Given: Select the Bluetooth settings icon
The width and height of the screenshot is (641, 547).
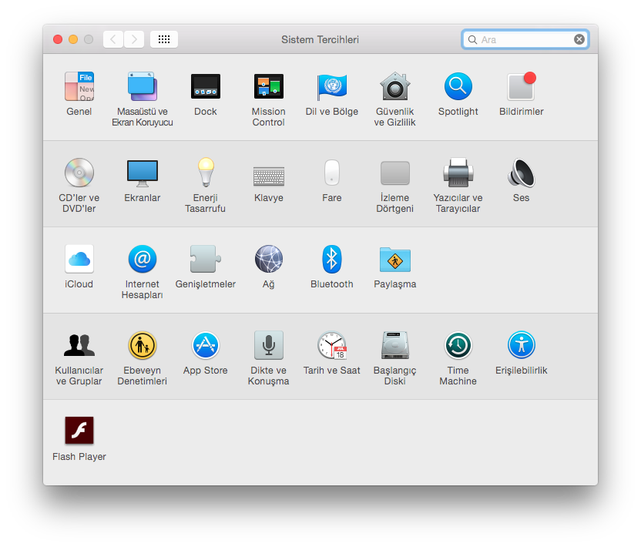Looking at the screenshot, I should [331, 259].
